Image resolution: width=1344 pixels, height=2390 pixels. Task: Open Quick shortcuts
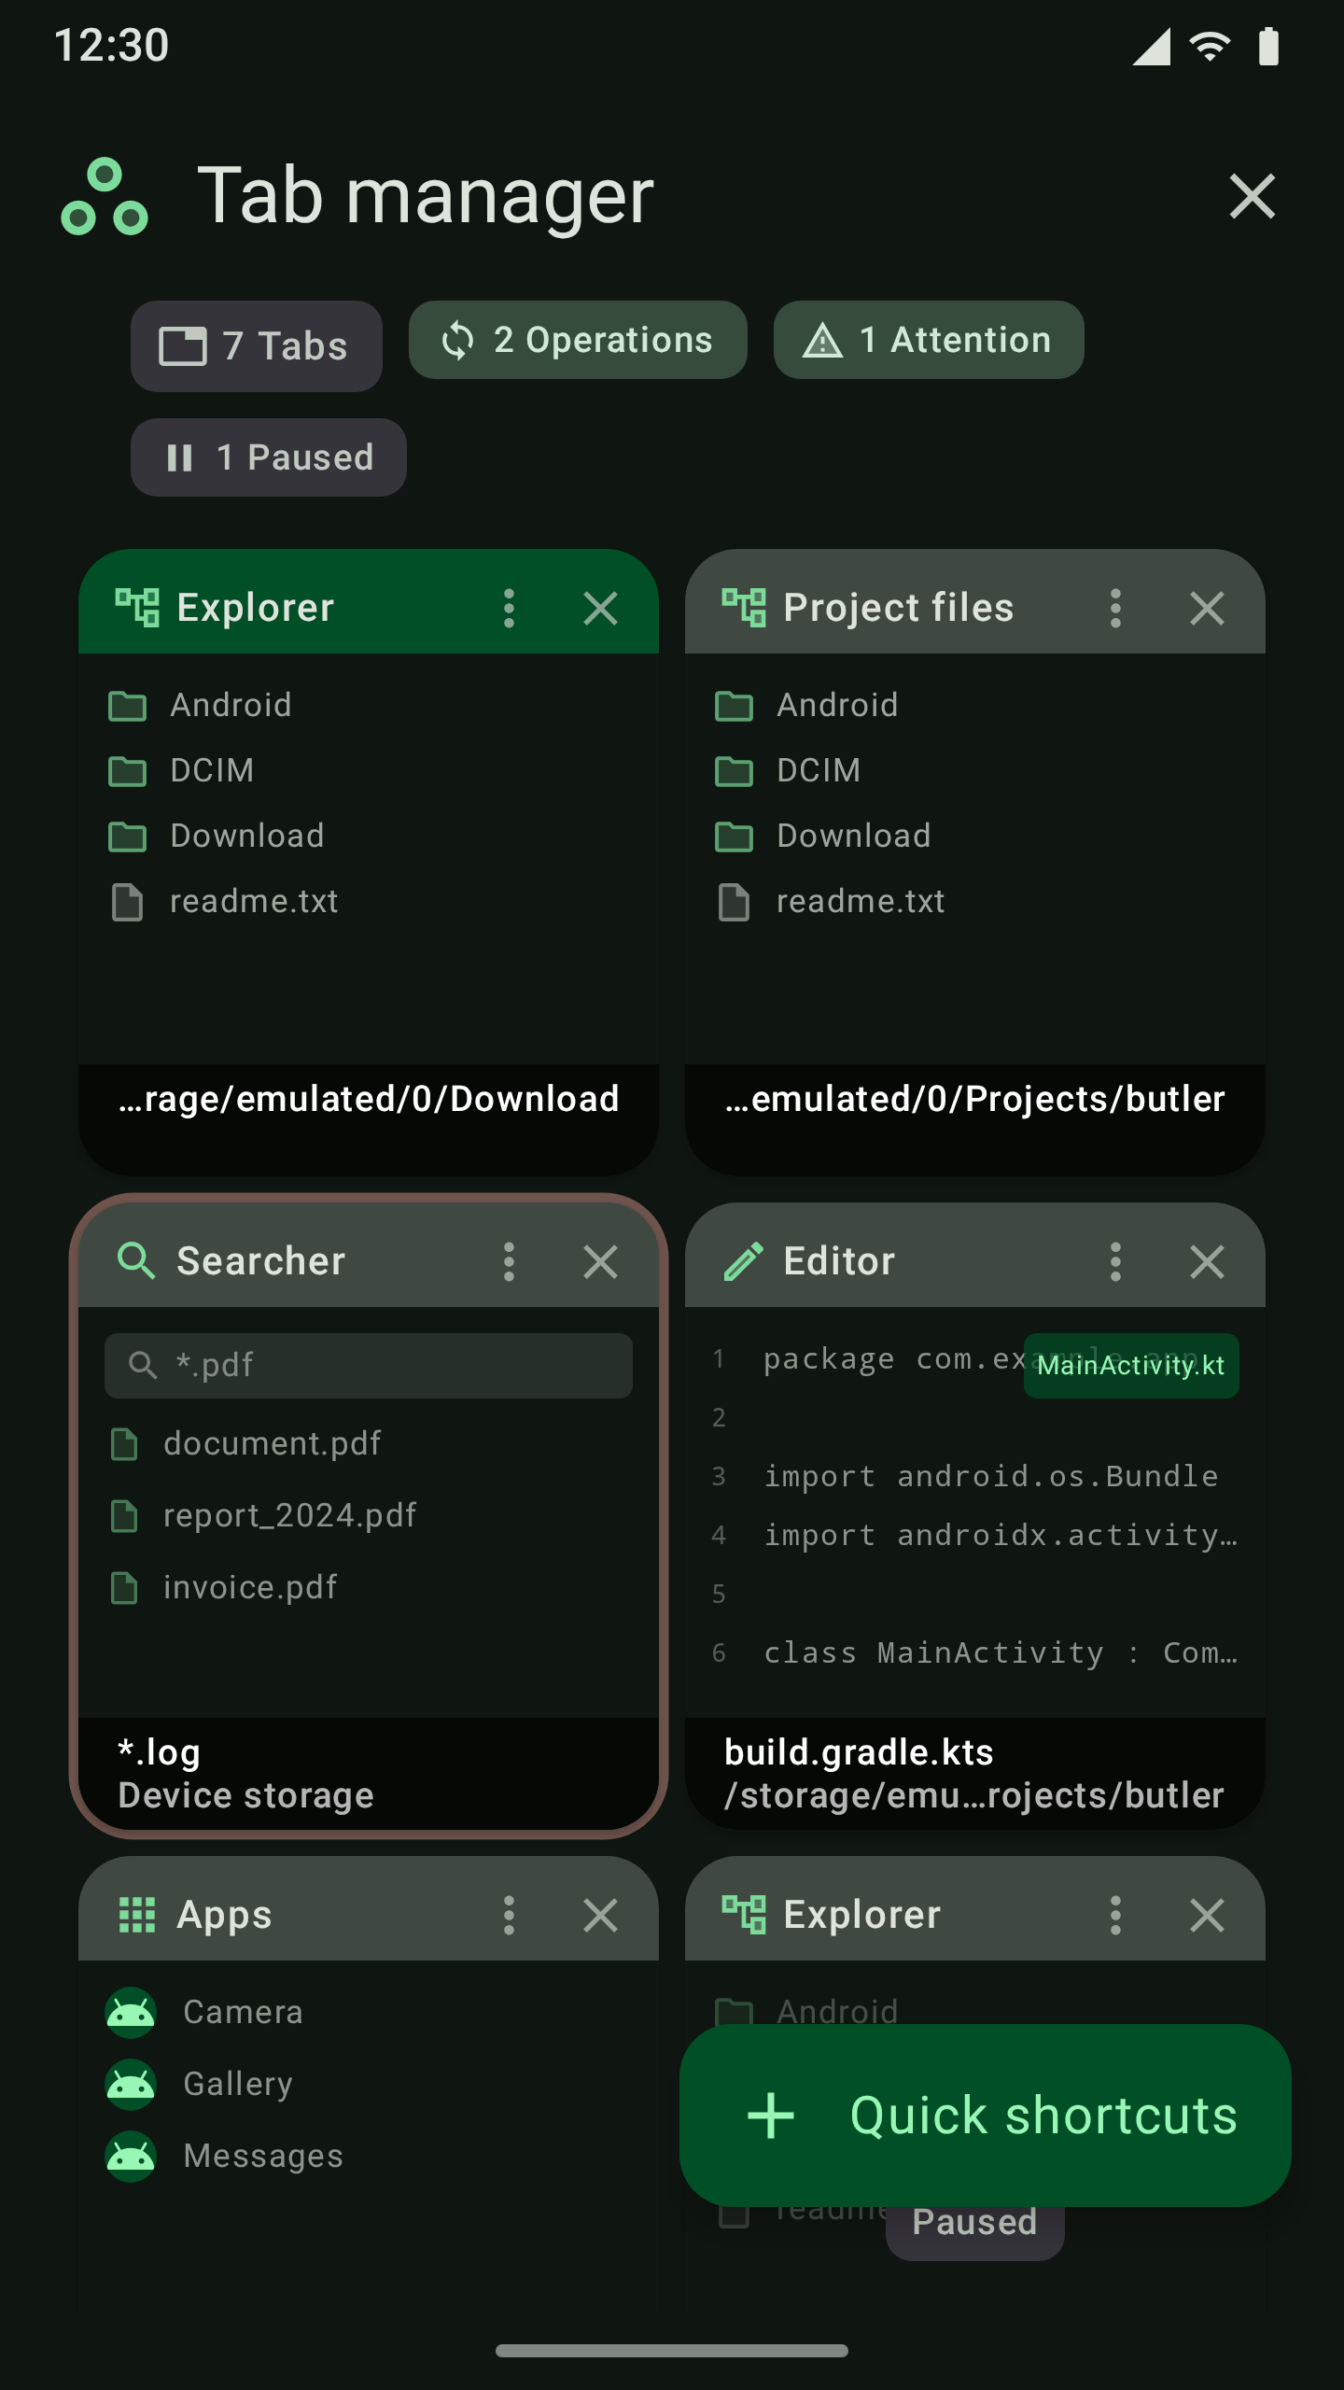[985, 2116]
